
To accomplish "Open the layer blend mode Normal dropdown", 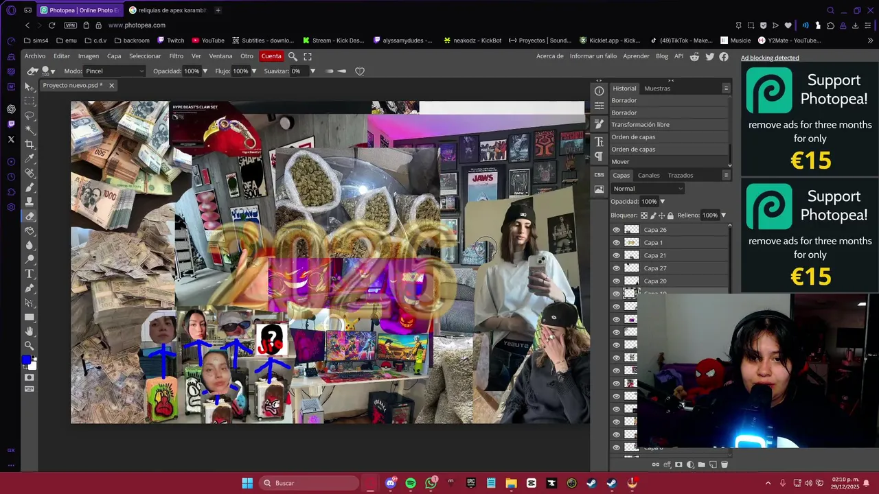I will [648, 189].
